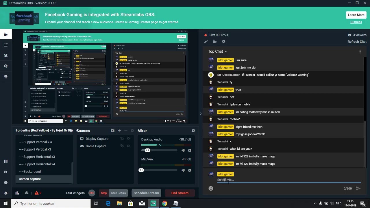Image resolution: width=370 pixels, height=208 pixels.
Task: Select Display Capture source row
Action: [105, 139]
